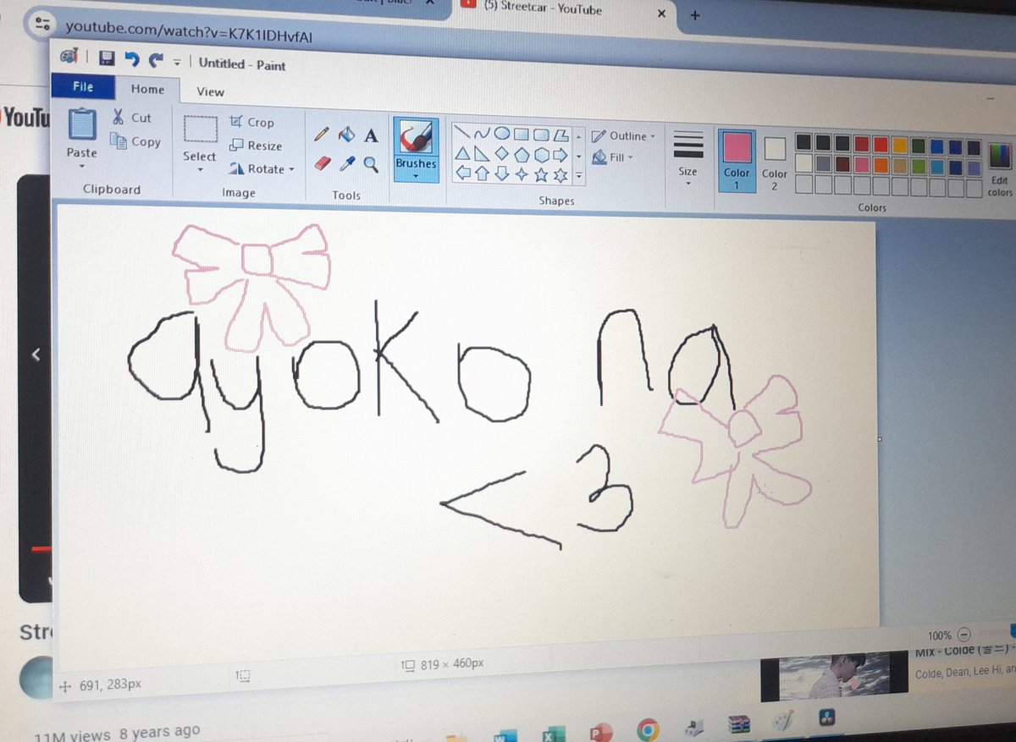
Task: Click the Cut scissors button
Action: [132, 118]
